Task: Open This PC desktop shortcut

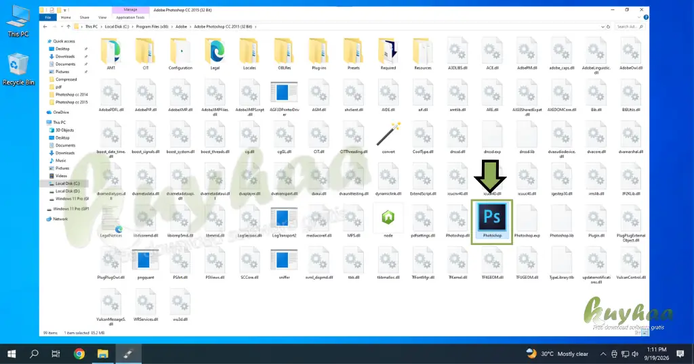Action: (18, 22)
